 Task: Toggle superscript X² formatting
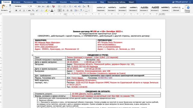37,10
